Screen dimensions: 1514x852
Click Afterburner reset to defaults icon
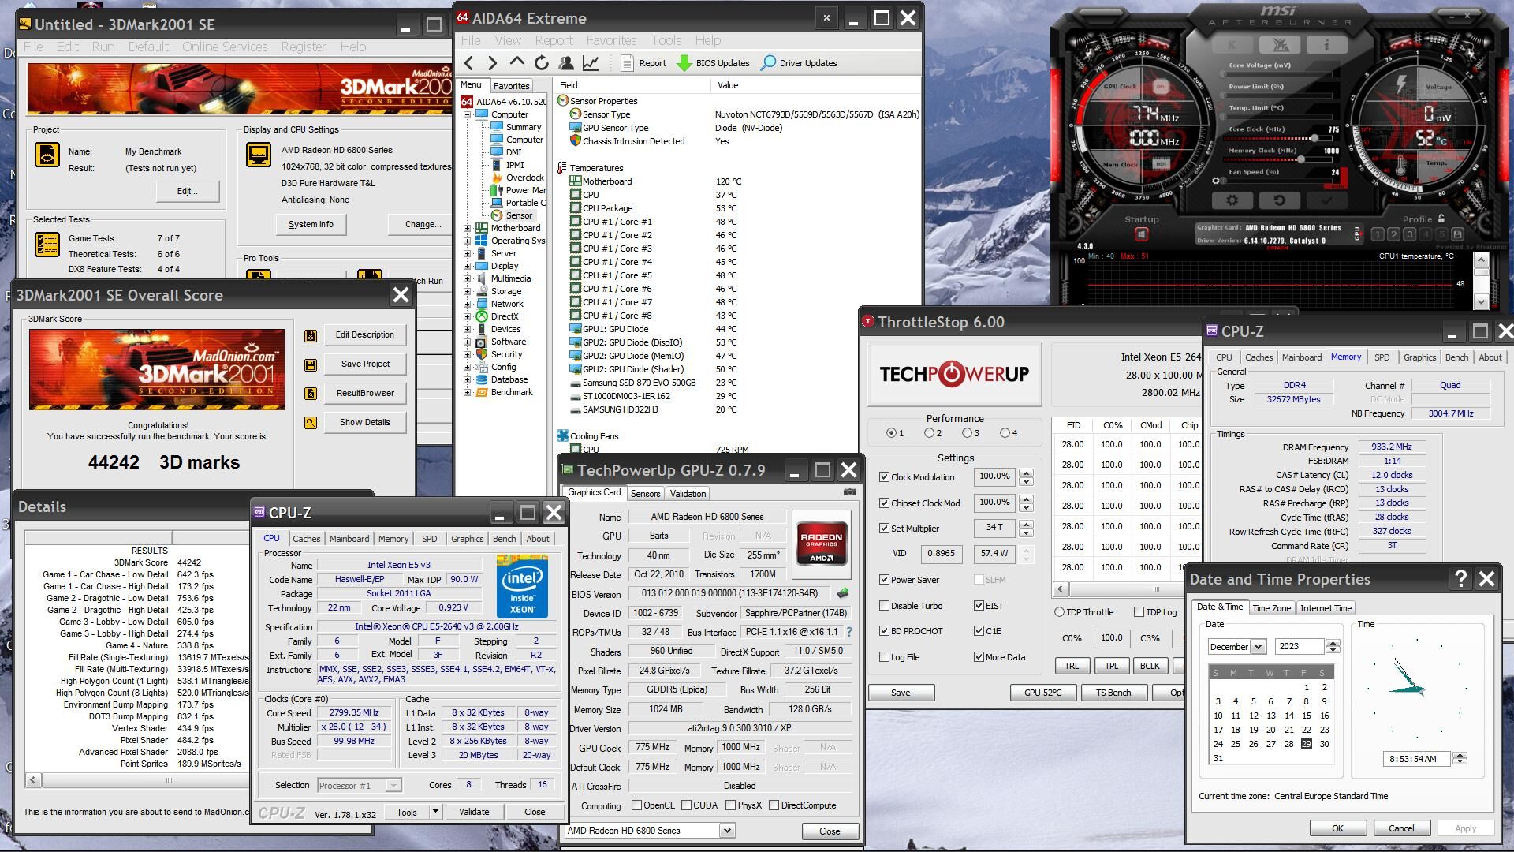pyautogui.click(x=1279, y=200)
